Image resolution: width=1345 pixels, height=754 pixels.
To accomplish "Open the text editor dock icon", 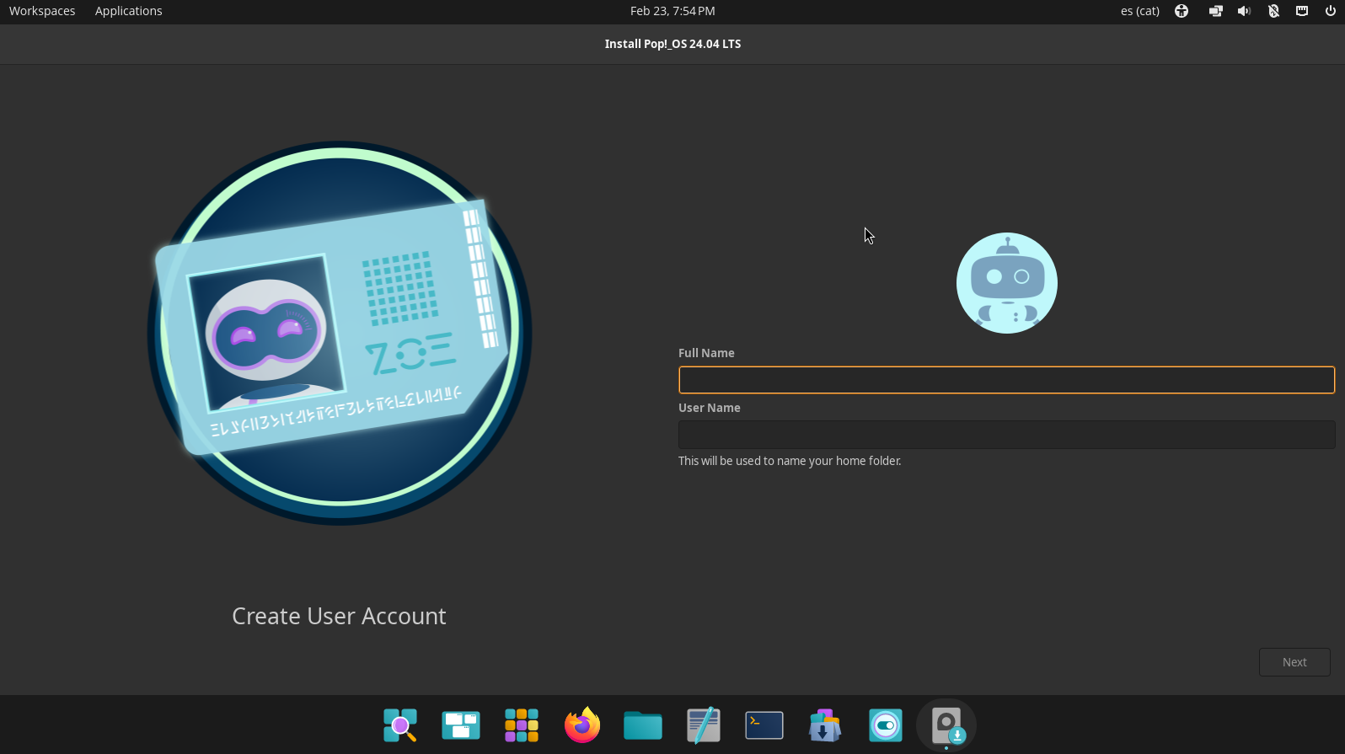I will 704,725.
